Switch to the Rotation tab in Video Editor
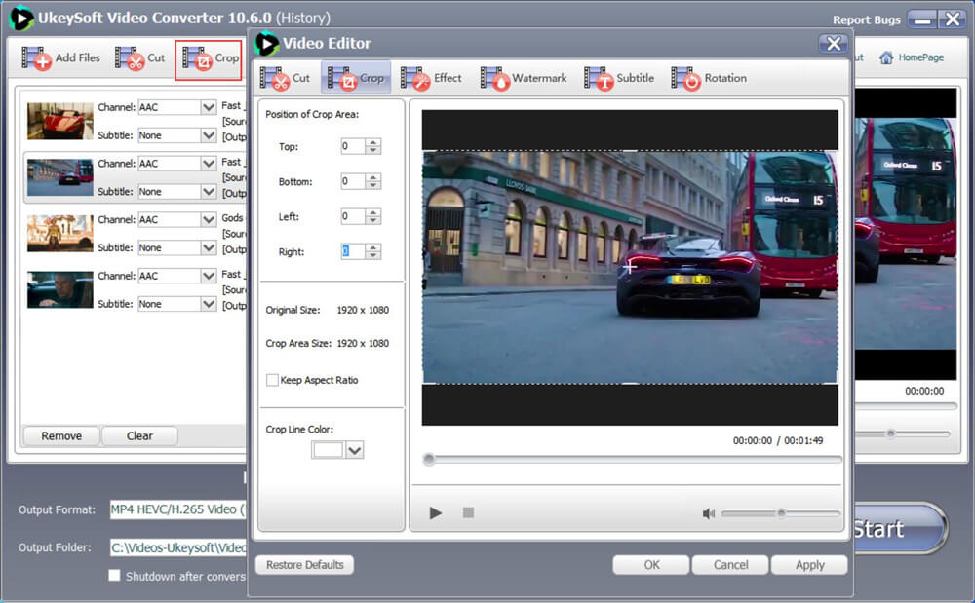Image resolution: width=975 pixels, height=603 pixels. coord(709,78)
